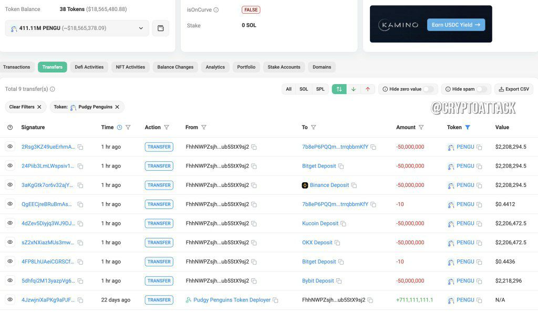Toggle eye icon on 24Piib3LmLWspsiv1 row
Viewport: 538px width, 313px height.
11,165
